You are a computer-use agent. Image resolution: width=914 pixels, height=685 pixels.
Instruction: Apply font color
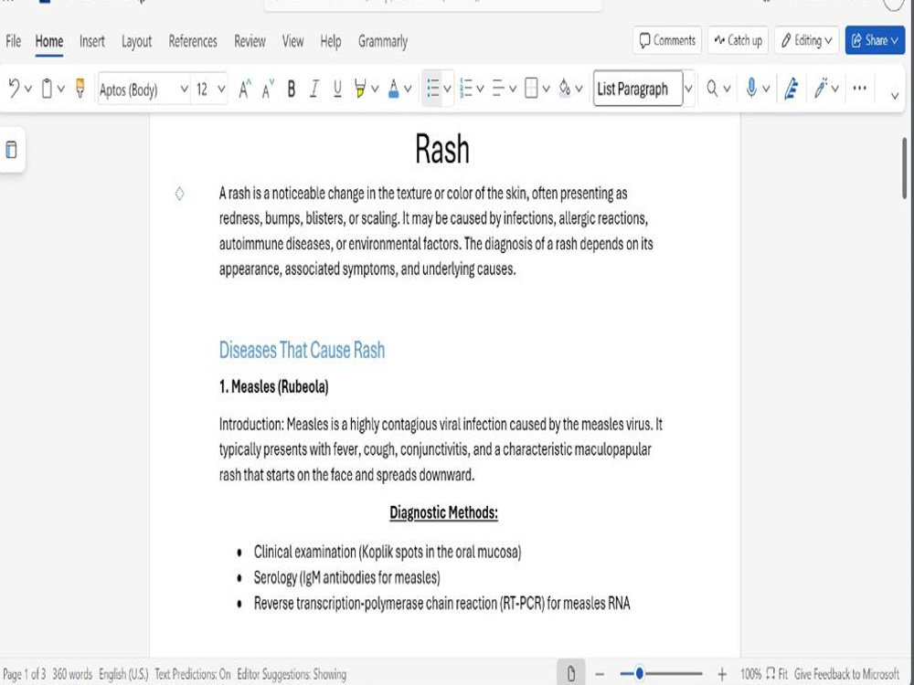click(x=393, y=90)
